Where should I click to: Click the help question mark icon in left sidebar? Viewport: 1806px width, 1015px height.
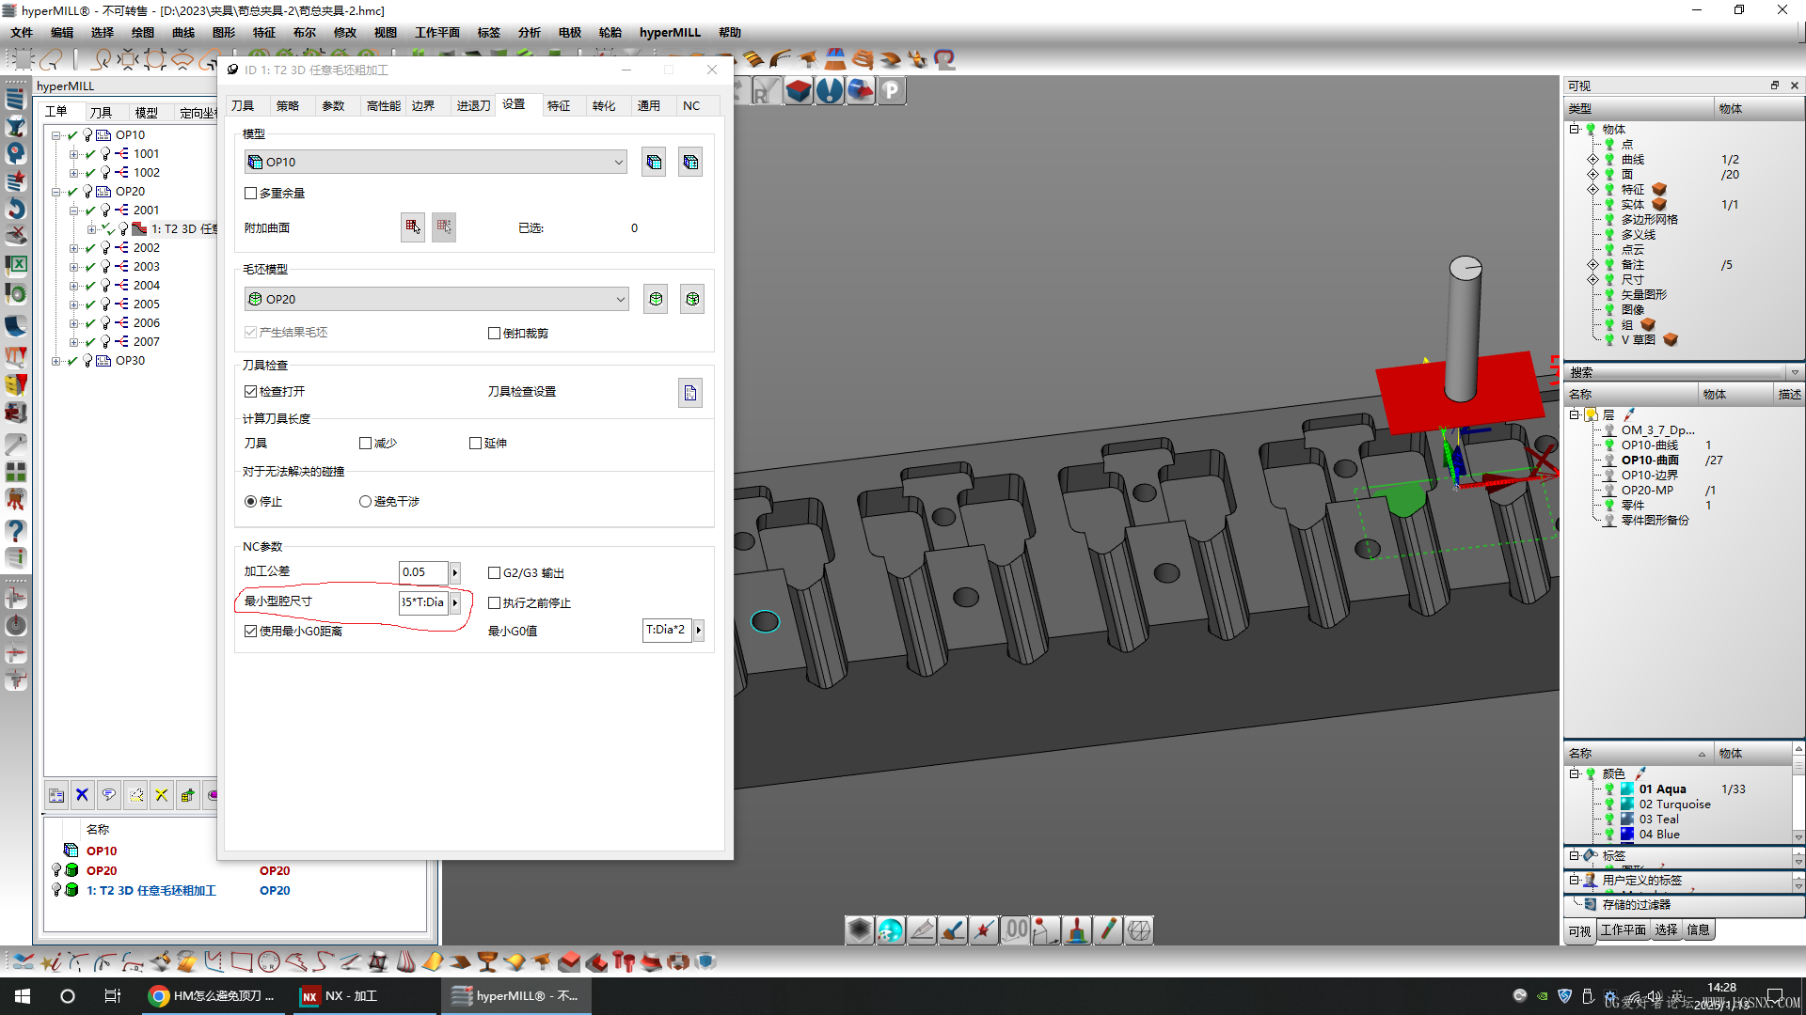point(16,530)
